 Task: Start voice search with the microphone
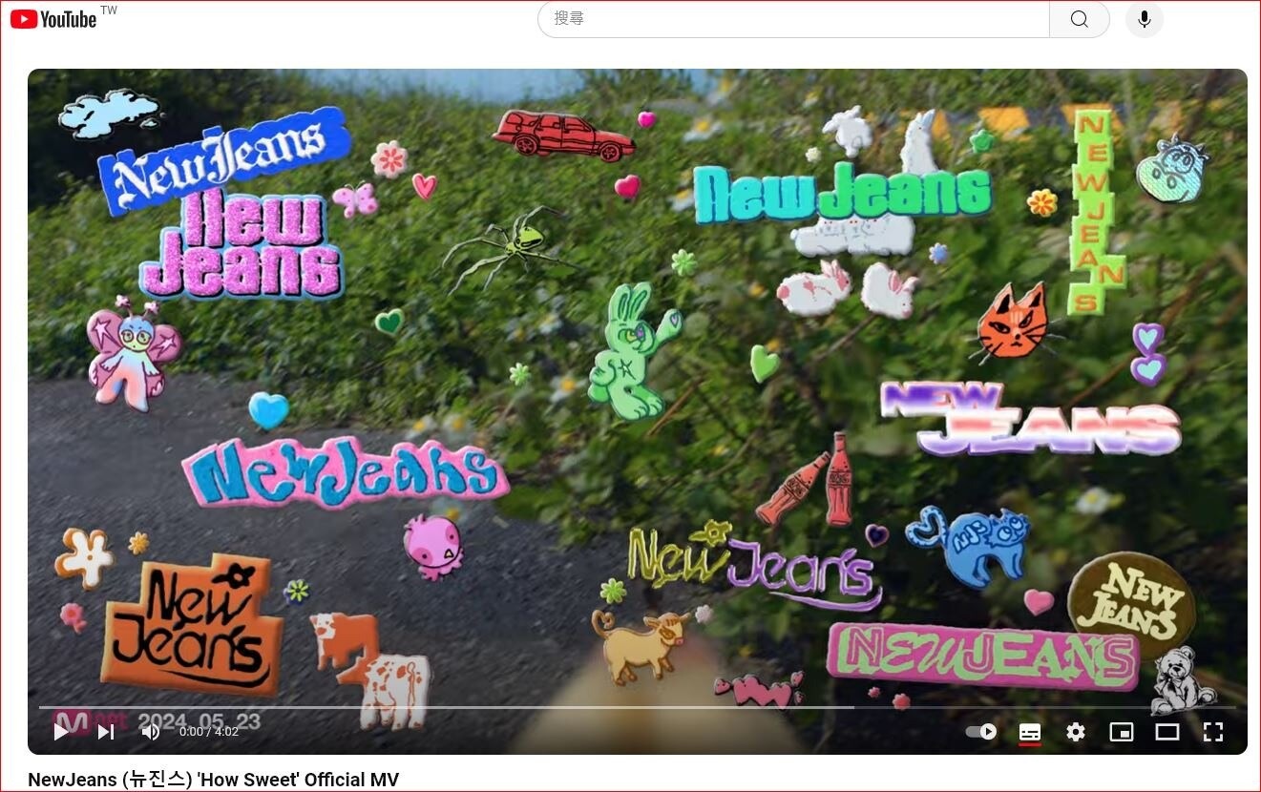coord(1145,19)
